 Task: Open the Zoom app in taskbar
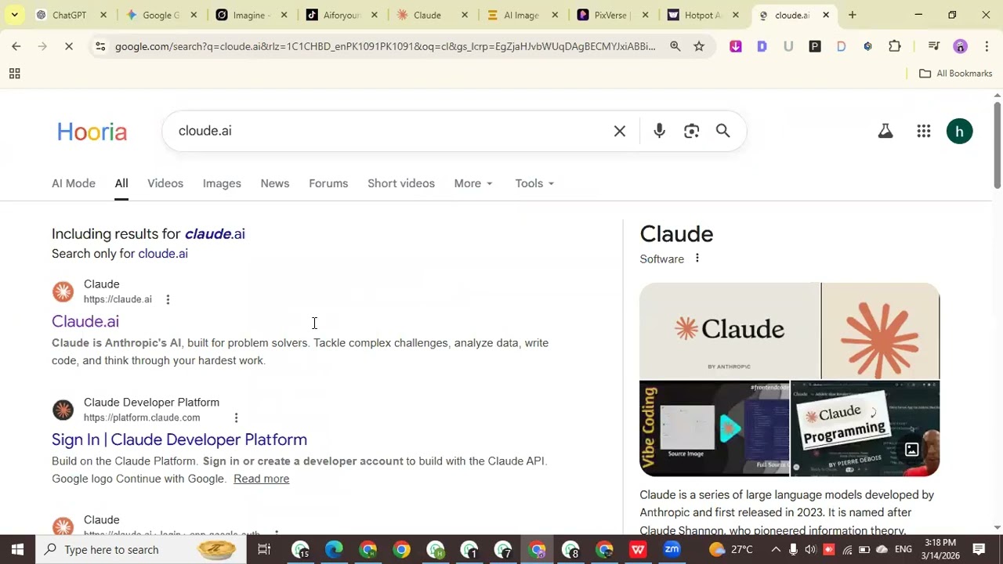point(672,549)
